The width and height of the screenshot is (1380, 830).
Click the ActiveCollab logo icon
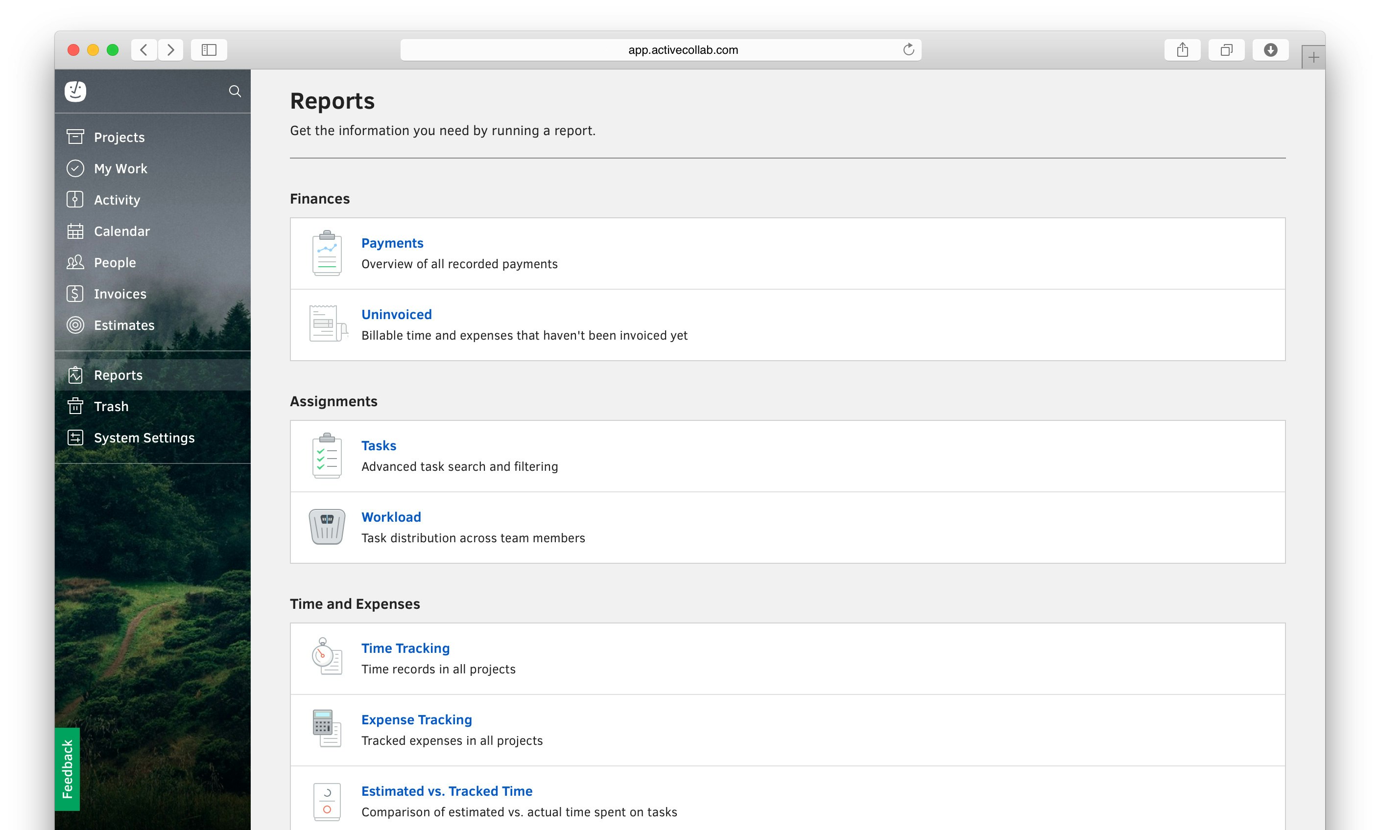(75, 91)
